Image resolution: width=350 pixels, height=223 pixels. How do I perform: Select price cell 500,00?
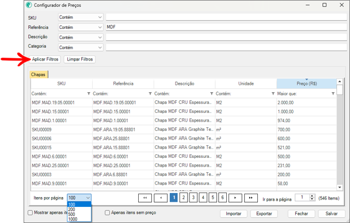306,156
